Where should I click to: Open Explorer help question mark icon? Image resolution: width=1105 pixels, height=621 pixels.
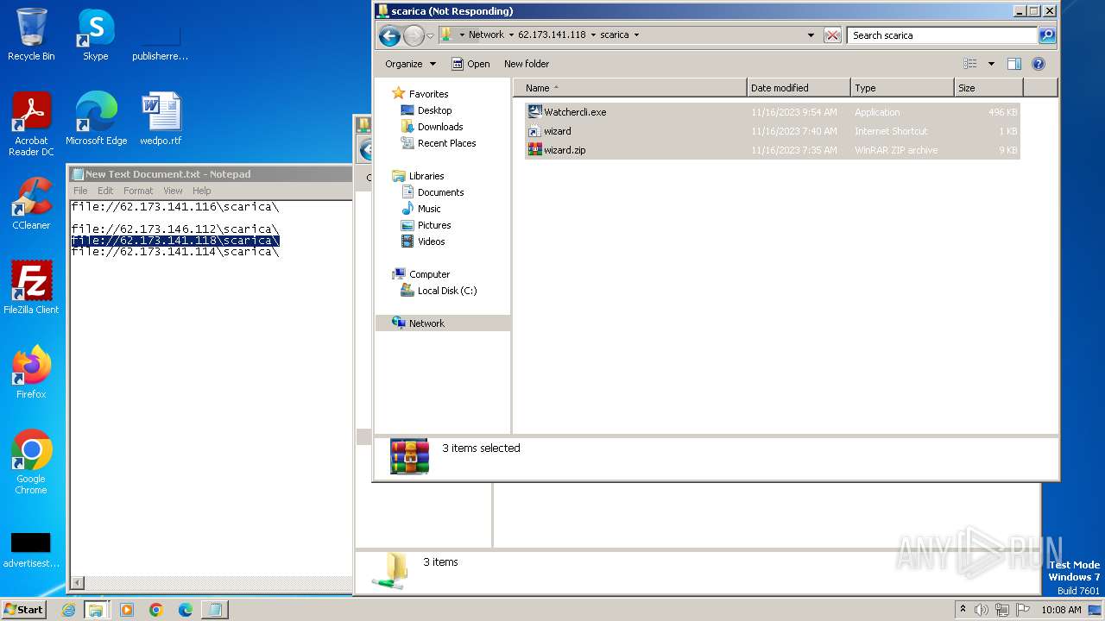click(1039, 64)
